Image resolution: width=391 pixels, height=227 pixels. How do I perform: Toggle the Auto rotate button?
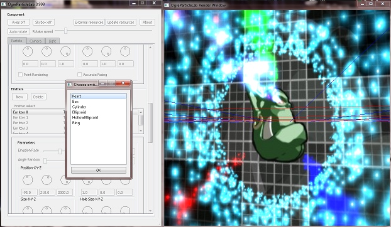[x=18, y=31]
